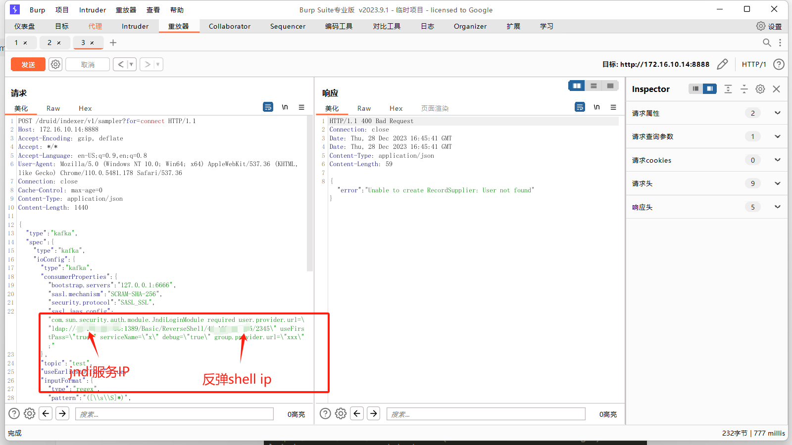Viewport: 792px width, 445px height.
Task: Toggle response non-printable \n characters
Action: coord(596,107)
